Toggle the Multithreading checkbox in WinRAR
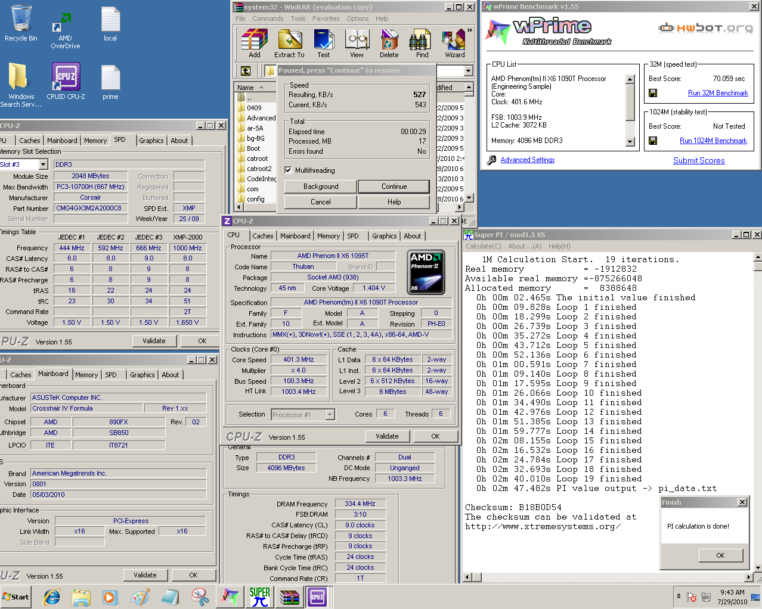 coord(288,170)
